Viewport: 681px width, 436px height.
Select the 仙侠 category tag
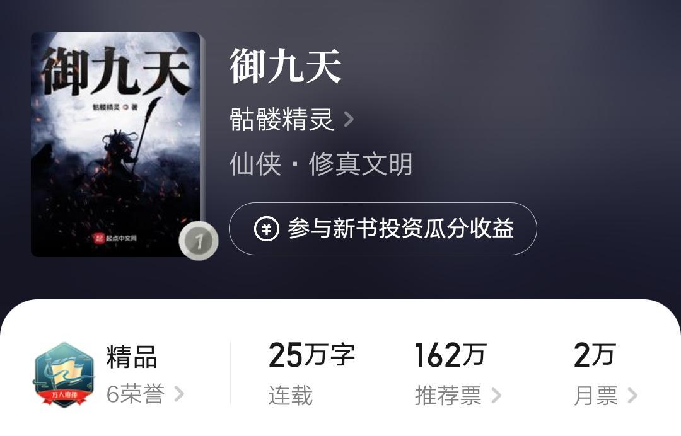(255, 164)
